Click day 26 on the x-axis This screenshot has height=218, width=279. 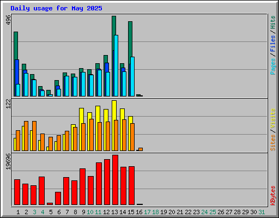pos(221,212)
